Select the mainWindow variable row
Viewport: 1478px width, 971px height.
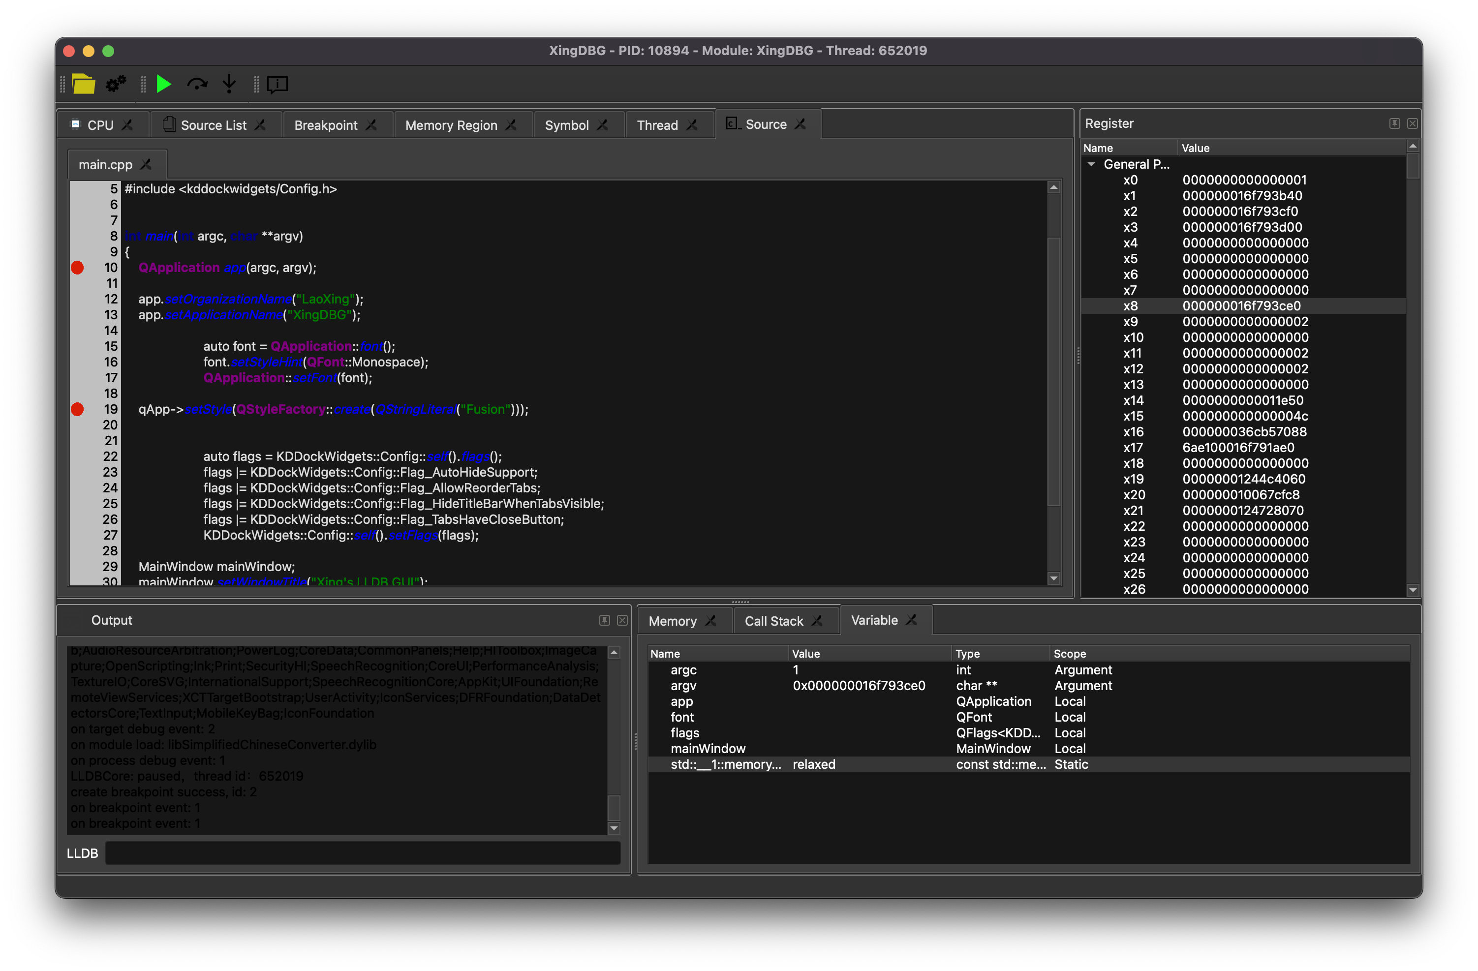[x=708, y=749]
